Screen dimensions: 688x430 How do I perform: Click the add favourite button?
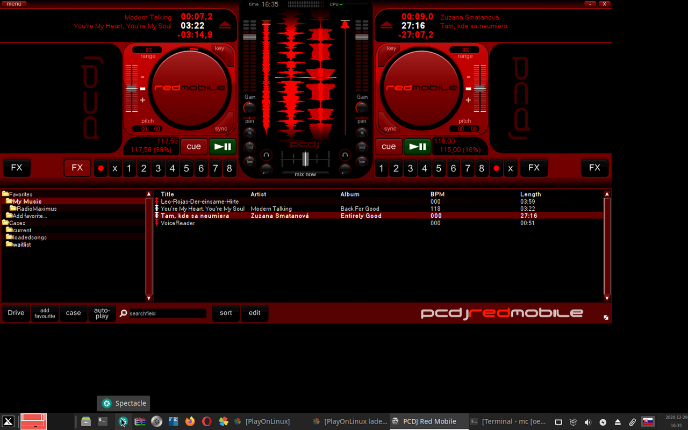click(x=45, y=313)
